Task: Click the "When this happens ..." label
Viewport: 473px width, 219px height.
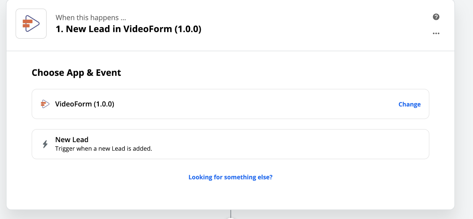Action: tap(91, 18)
